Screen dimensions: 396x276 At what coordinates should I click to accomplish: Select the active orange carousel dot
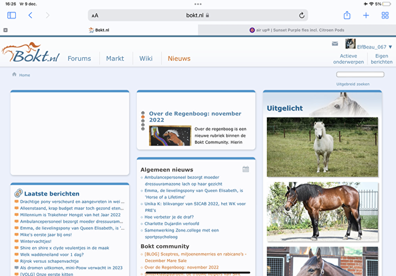[x=143, y=117]
